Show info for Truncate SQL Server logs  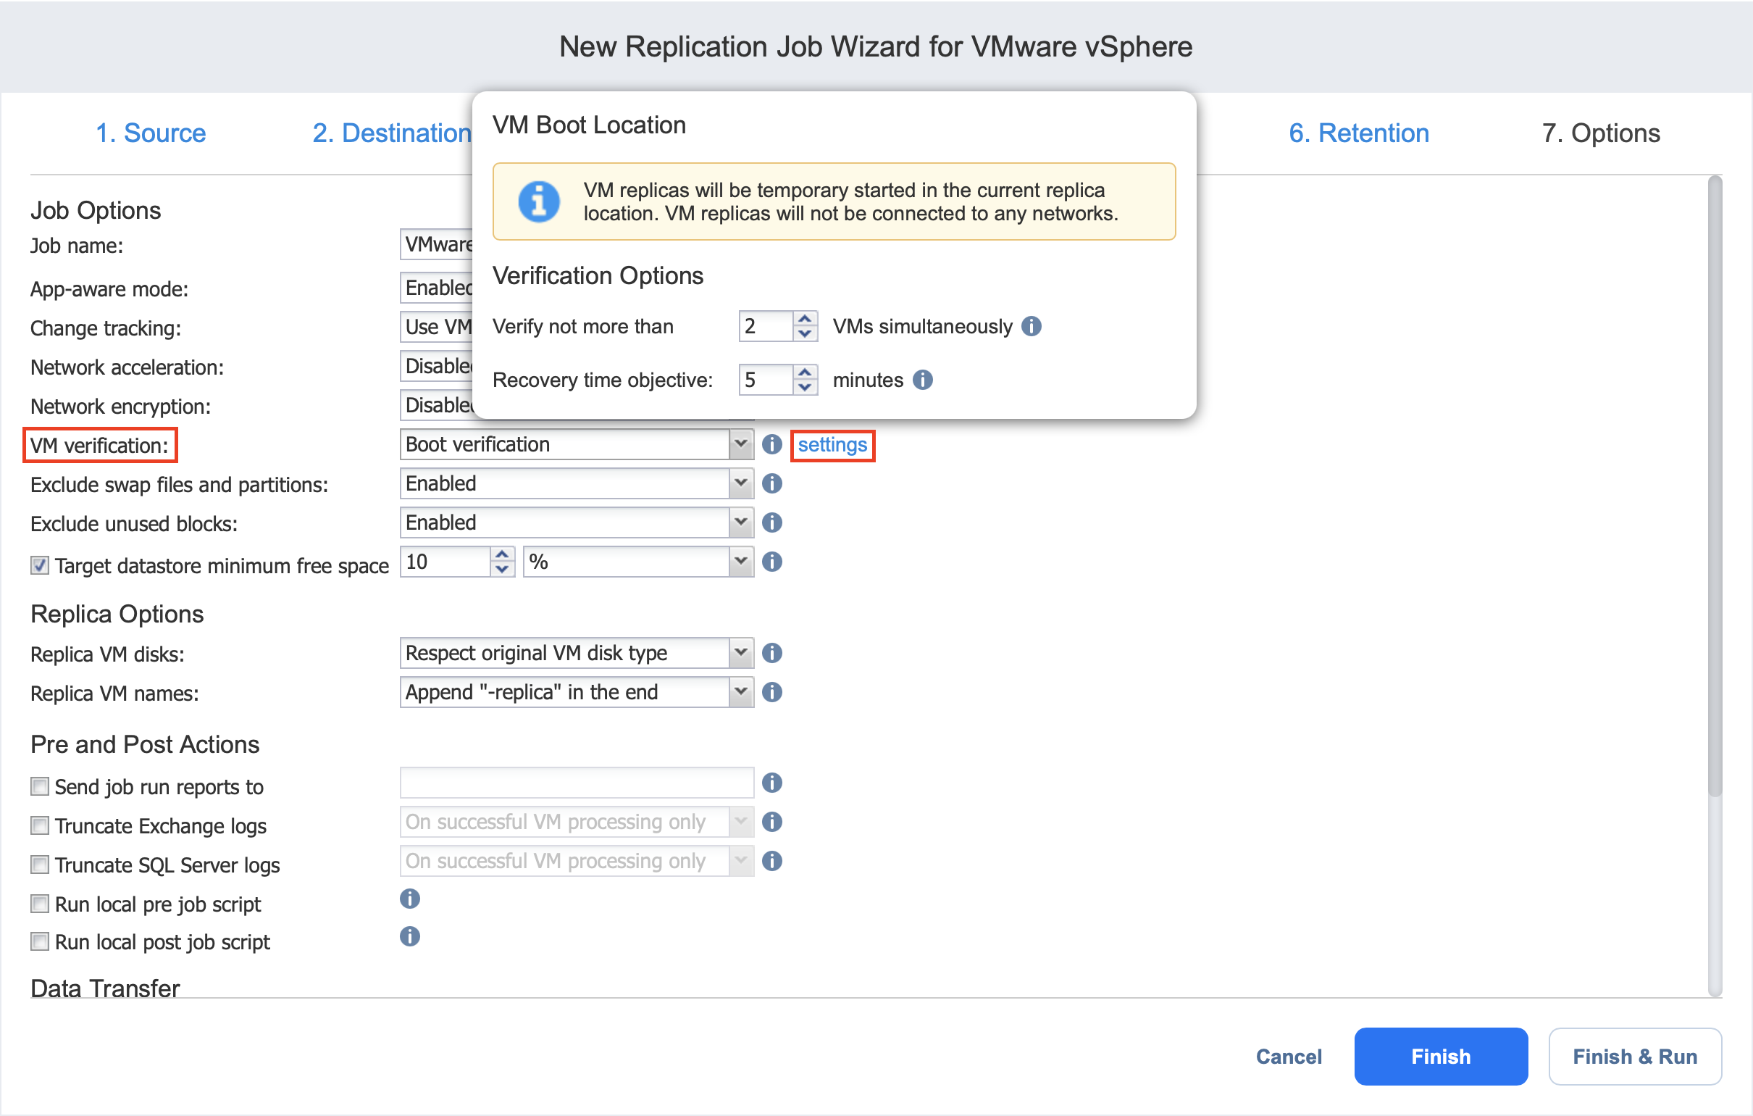(x=771, y=862)
